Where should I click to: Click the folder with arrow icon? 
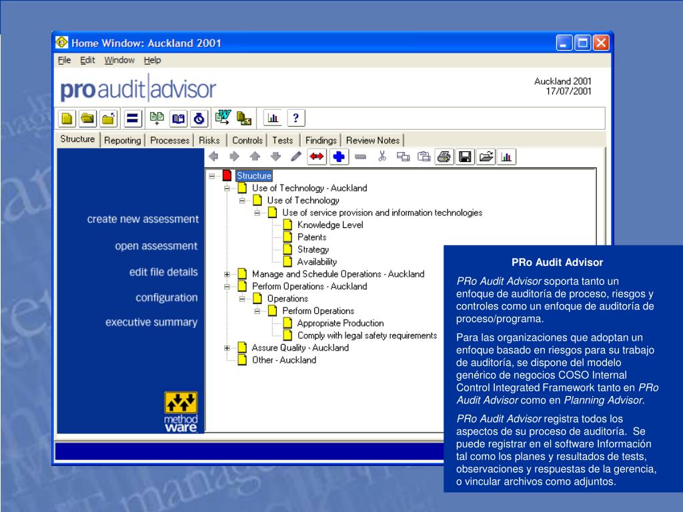tap(109, 119)
